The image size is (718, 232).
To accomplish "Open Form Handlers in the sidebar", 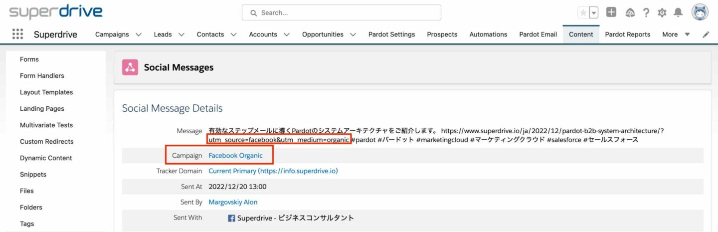I will [x=42, y=76].
